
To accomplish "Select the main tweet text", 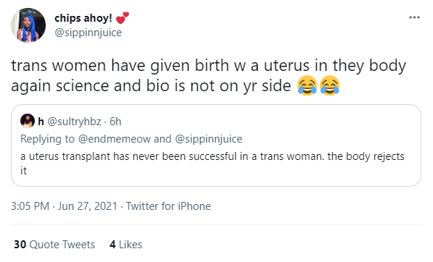I will (x=208, y=75).
